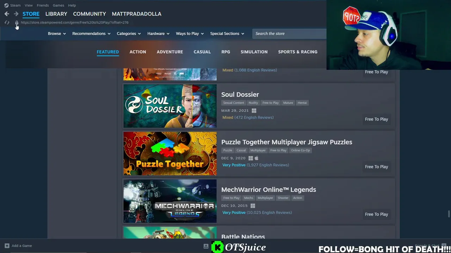Click the Nudity tag on Soul Dossier
This screenshot has height=253, width=451.
[x=253, y=103]
